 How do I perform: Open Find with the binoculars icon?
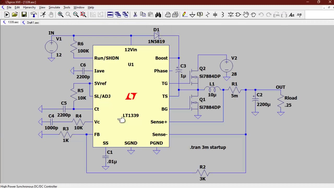(158, 15)
